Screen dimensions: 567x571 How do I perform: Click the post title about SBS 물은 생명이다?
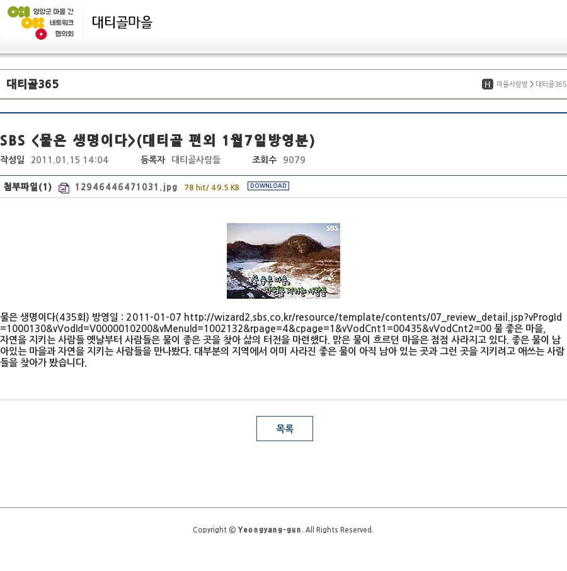[157, 140]
